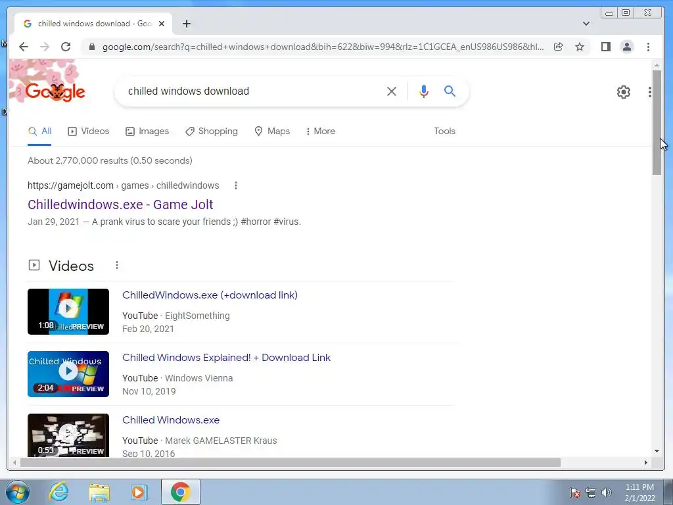Click 'Marek GAMELASTER Kraus' channel name
This screenshot has height=505, width=673.
tap(221, 441)
